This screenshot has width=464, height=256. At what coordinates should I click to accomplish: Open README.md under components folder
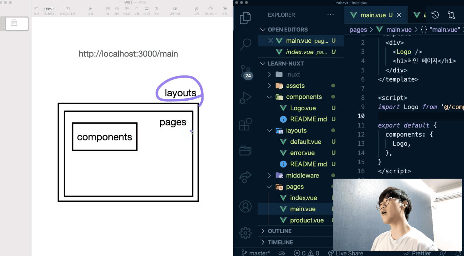pos(308,119)
